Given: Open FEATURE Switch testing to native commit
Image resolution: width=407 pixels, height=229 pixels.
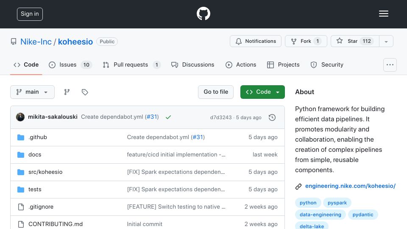Looking at the screenshot, I should tap(176, 207).
